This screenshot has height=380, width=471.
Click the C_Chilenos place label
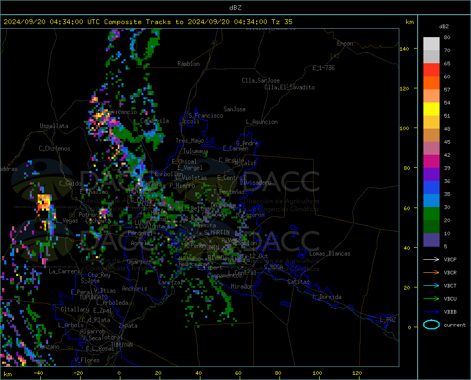point(54,148)
